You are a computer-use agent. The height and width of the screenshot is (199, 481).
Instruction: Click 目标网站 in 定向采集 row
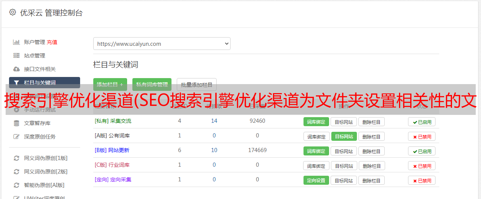pos(344,180)
